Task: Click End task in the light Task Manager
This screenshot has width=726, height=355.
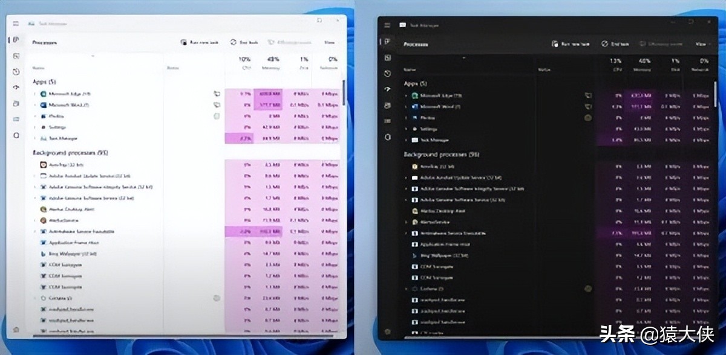Action: click(x=244, y=43)
